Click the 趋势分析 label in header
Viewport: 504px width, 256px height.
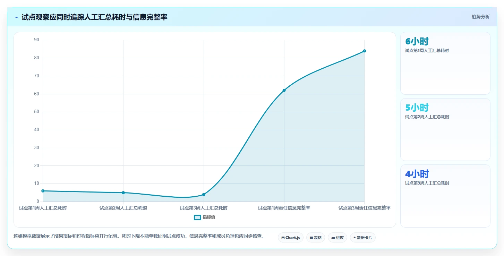[480, 17]
